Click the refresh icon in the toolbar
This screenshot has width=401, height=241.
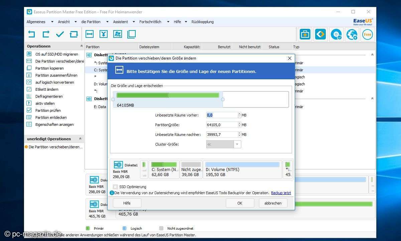pyautogui.click(x=74, y=34)
